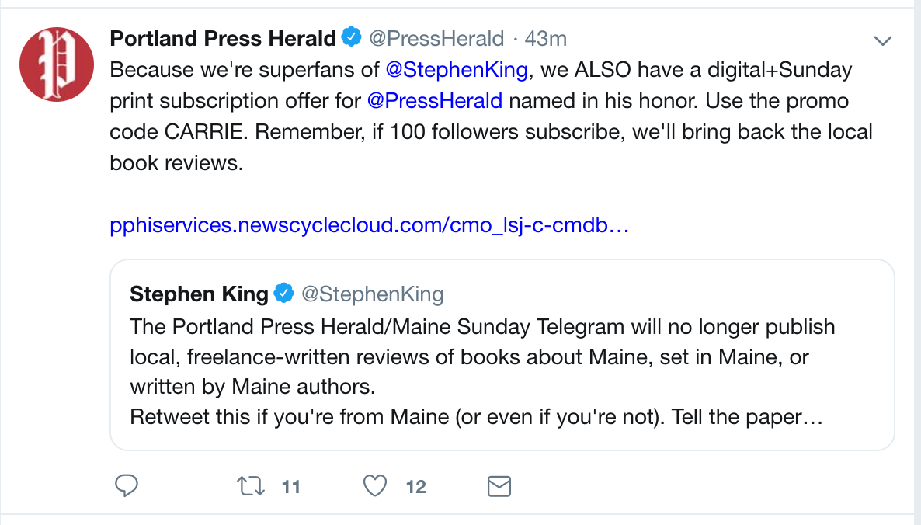The width and height of the screenshot is (921, 525).
Task: Open the tweet's 43m timestamp permalink
Action: tap(546, 37)
